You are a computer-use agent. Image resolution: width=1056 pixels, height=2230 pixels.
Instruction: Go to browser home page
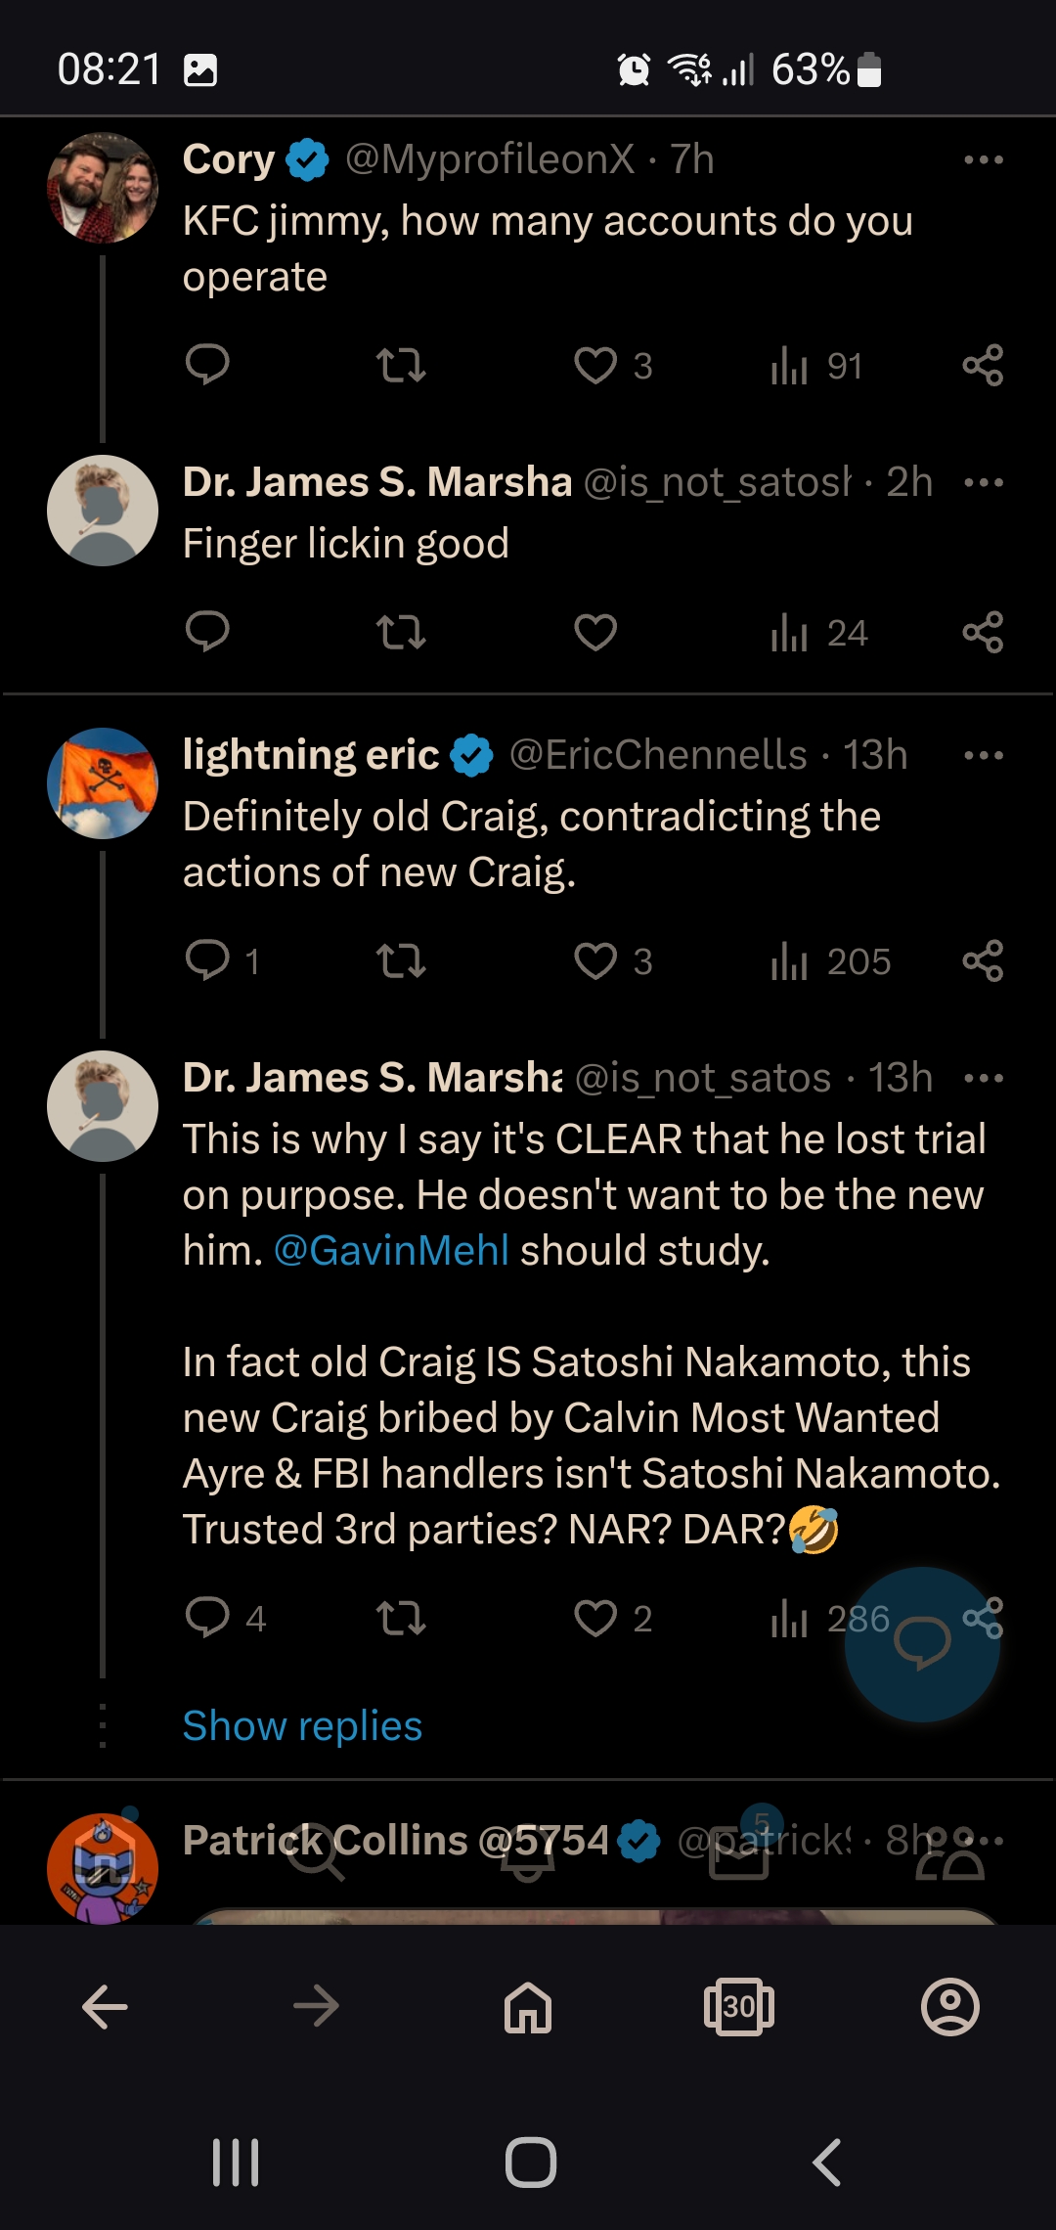point(528,2007)
